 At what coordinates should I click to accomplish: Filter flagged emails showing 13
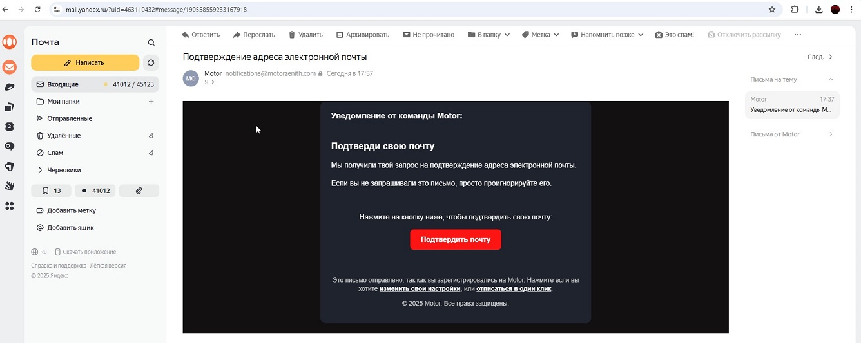[51, 190]
